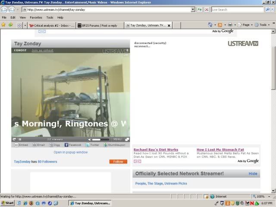Launch Internet Explorer from Quick Launch
Screen dimensions: 276x207
tap(25, 203)
